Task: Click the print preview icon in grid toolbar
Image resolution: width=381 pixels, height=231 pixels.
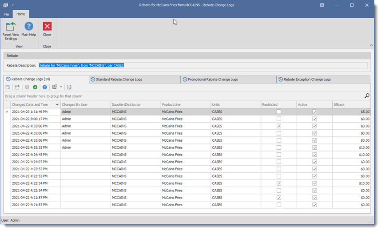Action: (69, 87)
